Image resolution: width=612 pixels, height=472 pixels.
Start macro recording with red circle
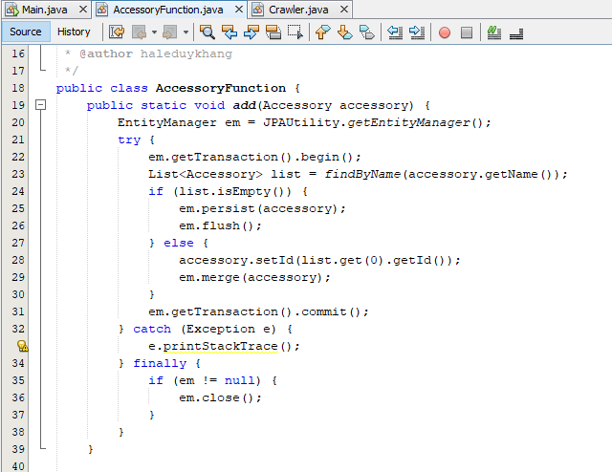coord(445,32)
